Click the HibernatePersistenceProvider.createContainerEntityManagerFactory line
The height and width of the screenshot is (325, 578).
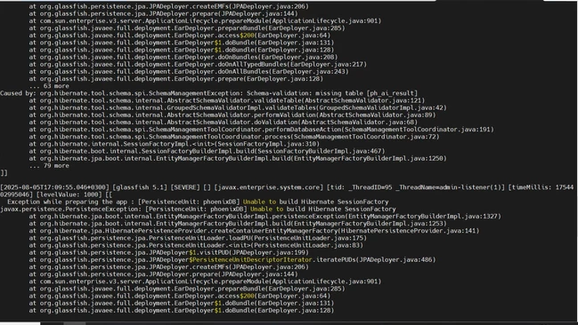click(254, 231)
